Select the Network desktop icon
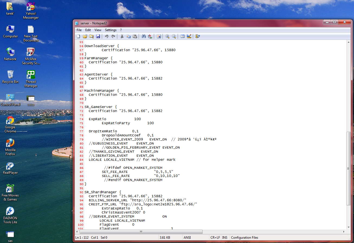 (x=10, y=54)
